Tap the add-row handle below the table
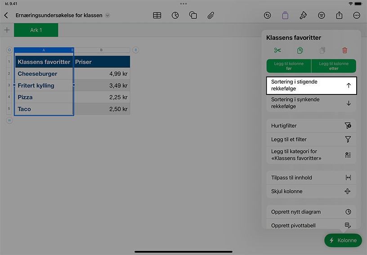 pyautogui.click(x=9, y=121)
